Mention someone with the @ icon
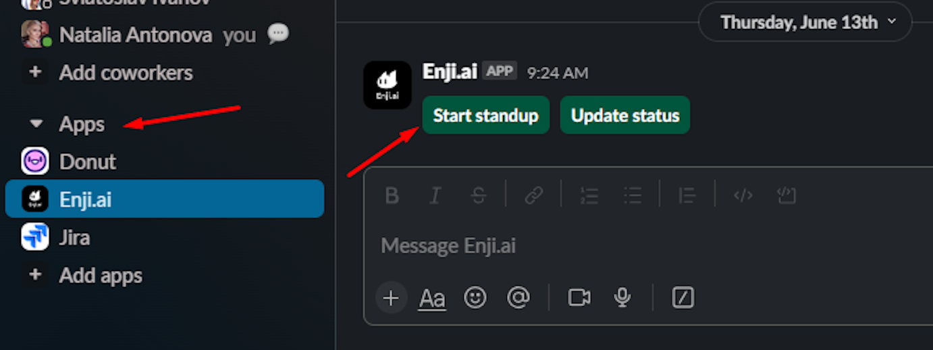This screenshot has height=350, width=933. click(518, 297)
